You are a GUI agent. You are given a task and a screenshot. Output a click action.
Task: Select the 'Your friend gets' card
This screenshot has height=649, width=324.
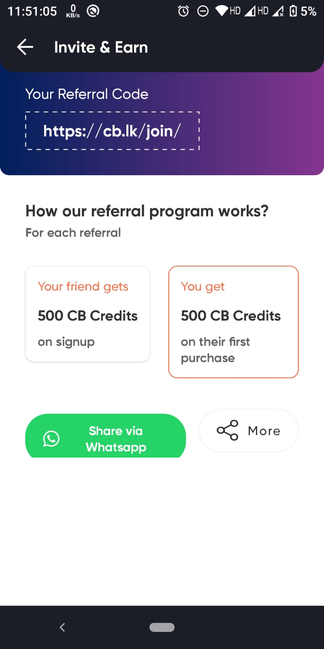point(87,314)
